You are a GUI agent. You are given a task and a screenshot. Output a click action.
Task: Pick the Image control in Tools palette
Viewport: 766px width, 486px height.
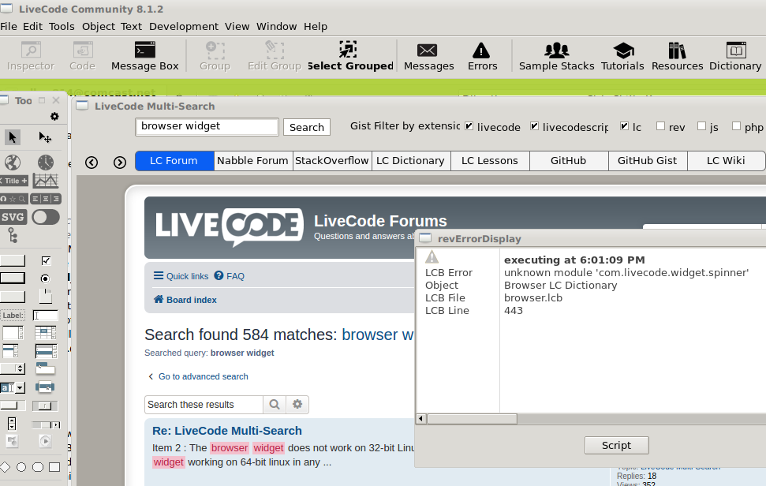[x=12, y=442]
